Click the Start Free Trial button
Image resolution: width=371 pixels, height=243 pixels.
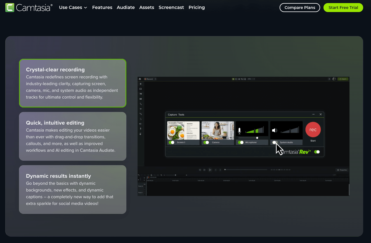pyautogui.click(x=343, y=8)
